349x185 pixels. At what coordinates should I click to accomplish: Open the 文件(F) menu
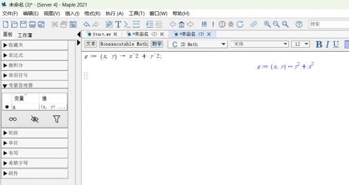[x=10, y=13]
